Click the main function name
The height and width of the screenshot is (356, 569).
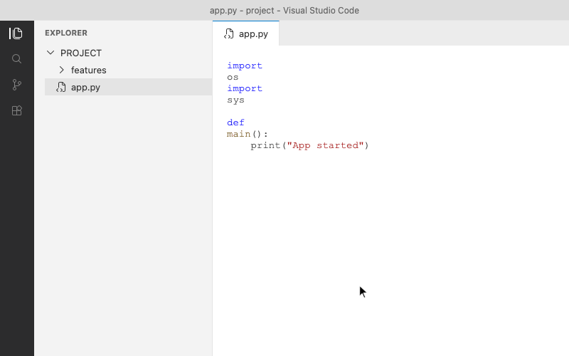(239, 134)
